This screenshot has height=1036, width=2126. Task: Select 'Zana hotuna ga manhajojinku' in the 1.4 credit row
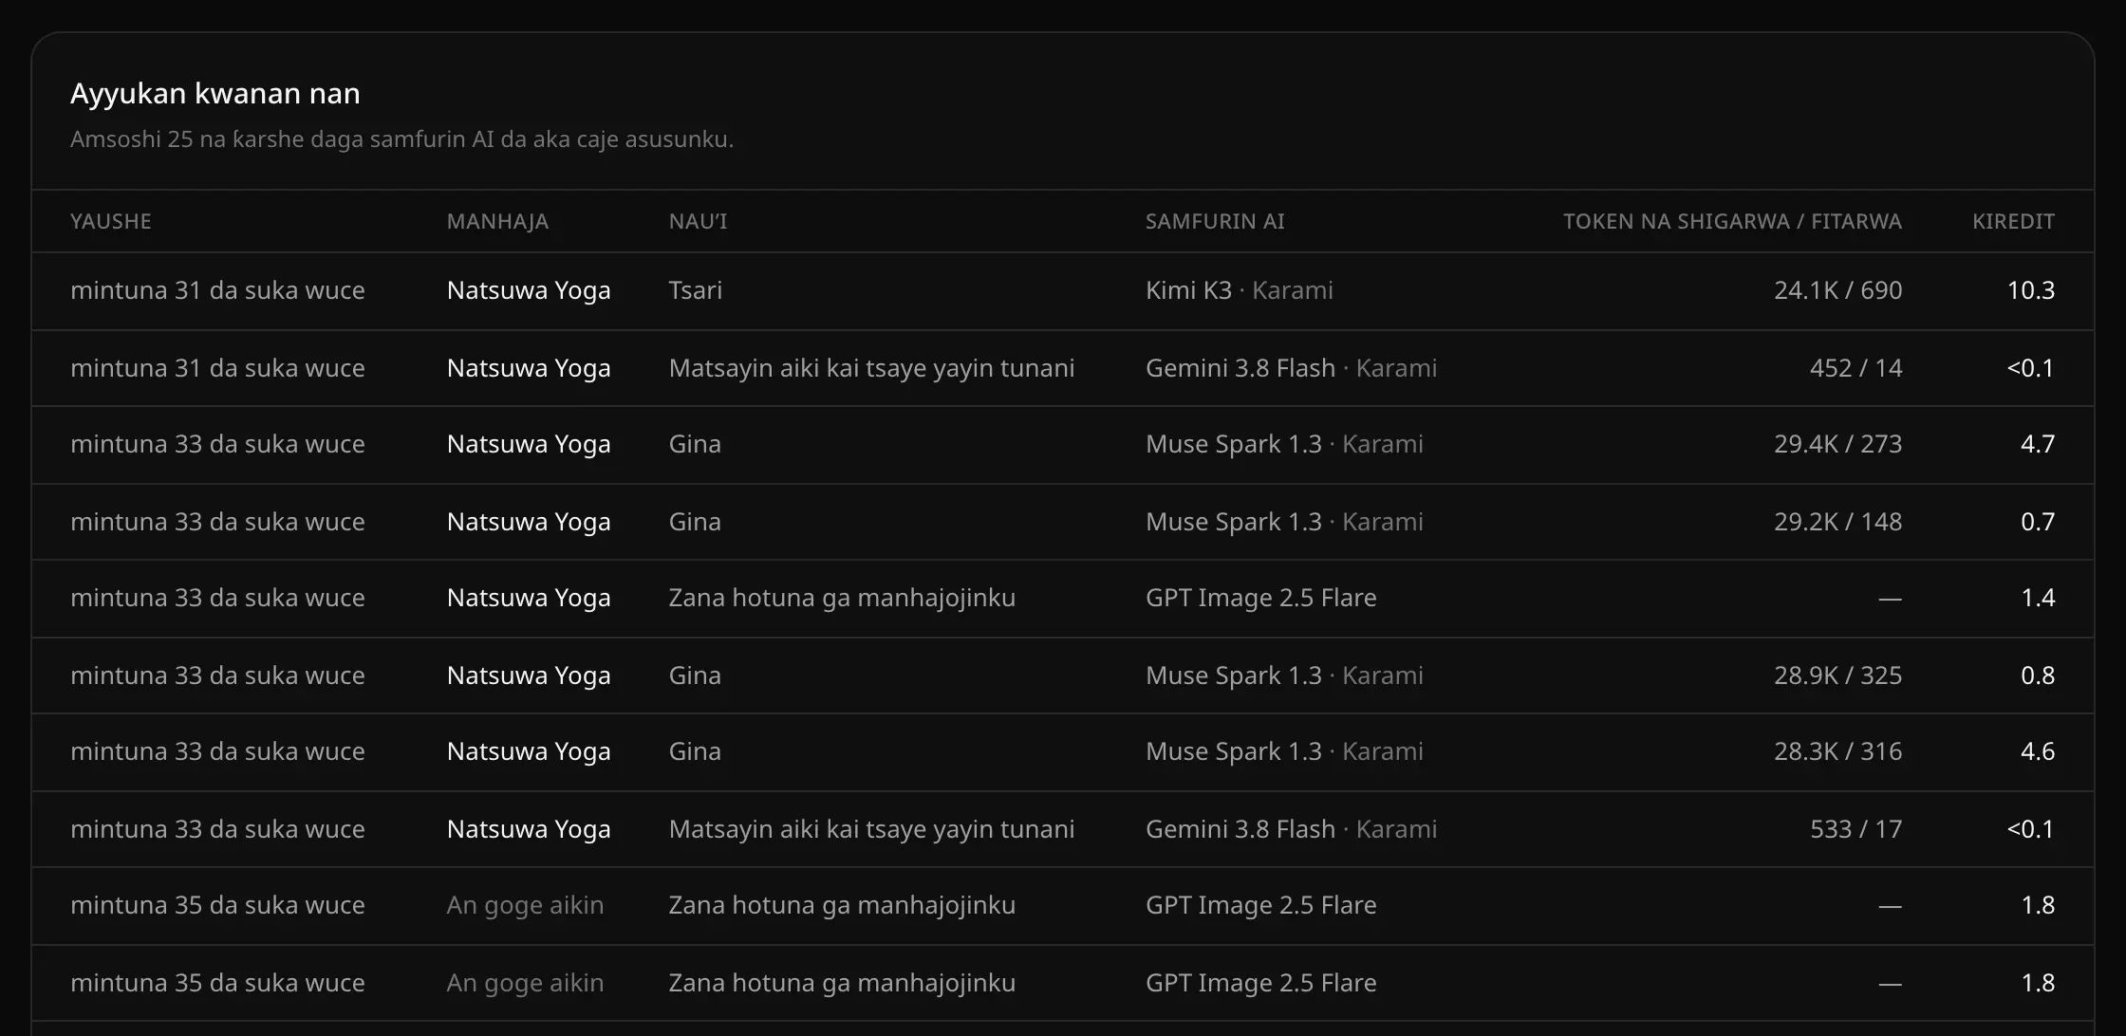coord(842,598)
